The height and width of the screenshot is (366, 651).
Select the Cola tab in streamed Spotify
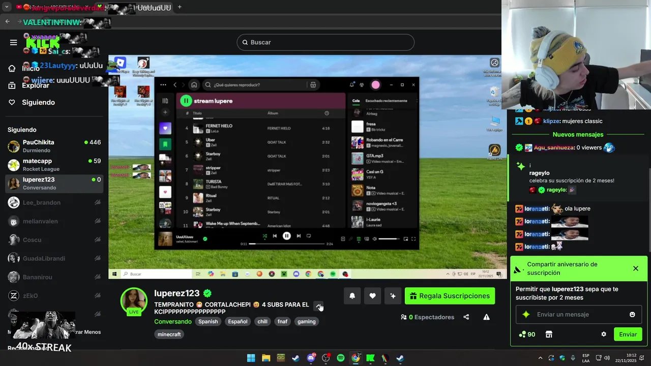[x=356, y=101]
